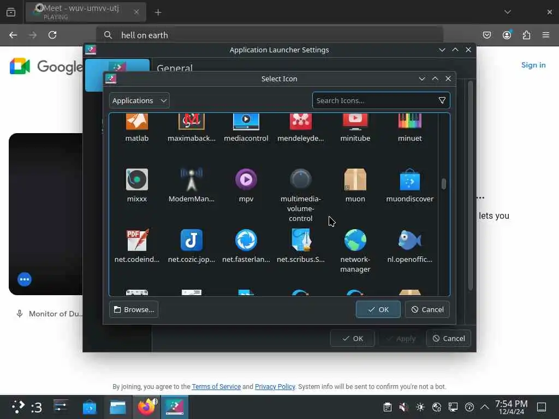Open Discover from the taskbar

pyautogui.click(x=90, y=407)
